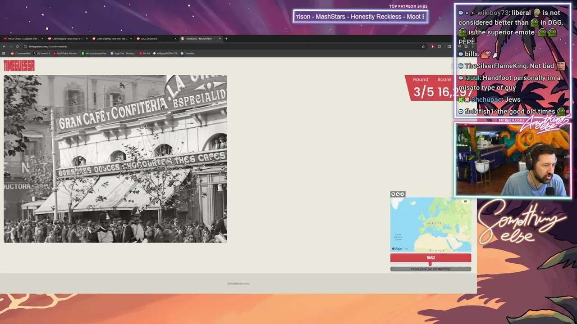Open the Fatal Police Shooting bookmark
The height and width of the screenshot is (324, 577).
click(x=66, y=53)
